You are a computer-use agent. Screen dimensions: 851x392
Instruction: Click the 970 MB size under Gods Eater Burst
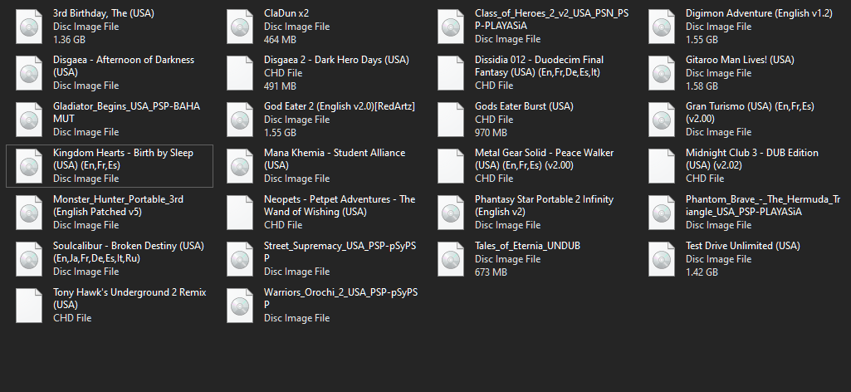[x=491, y=133]
